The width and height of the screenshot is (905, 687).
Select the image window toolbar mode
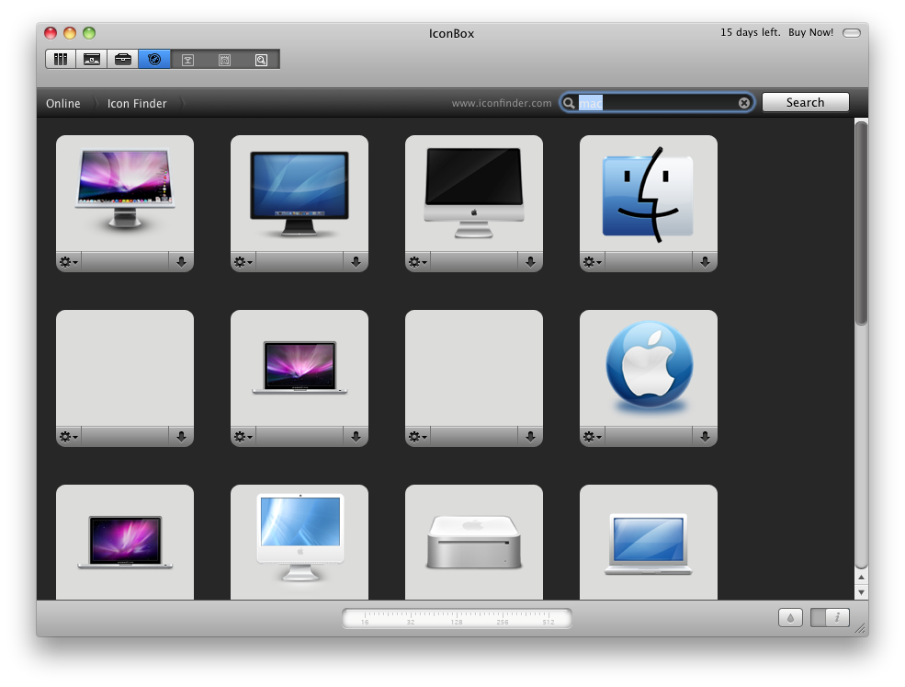92,60
